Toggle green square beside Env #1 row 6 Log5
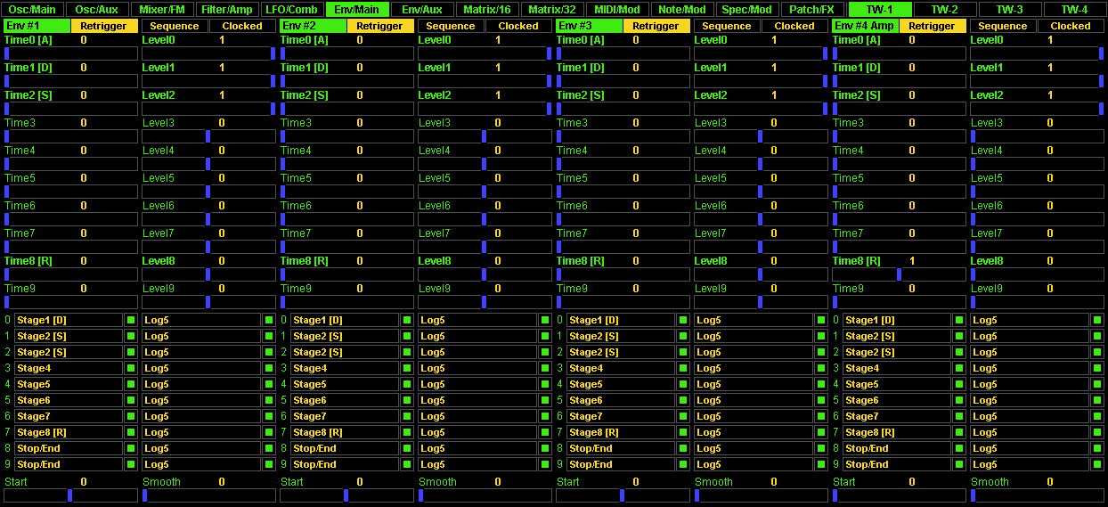This screenshot has width=1108, height=507. pyautogui.click(x=268, y=416)
